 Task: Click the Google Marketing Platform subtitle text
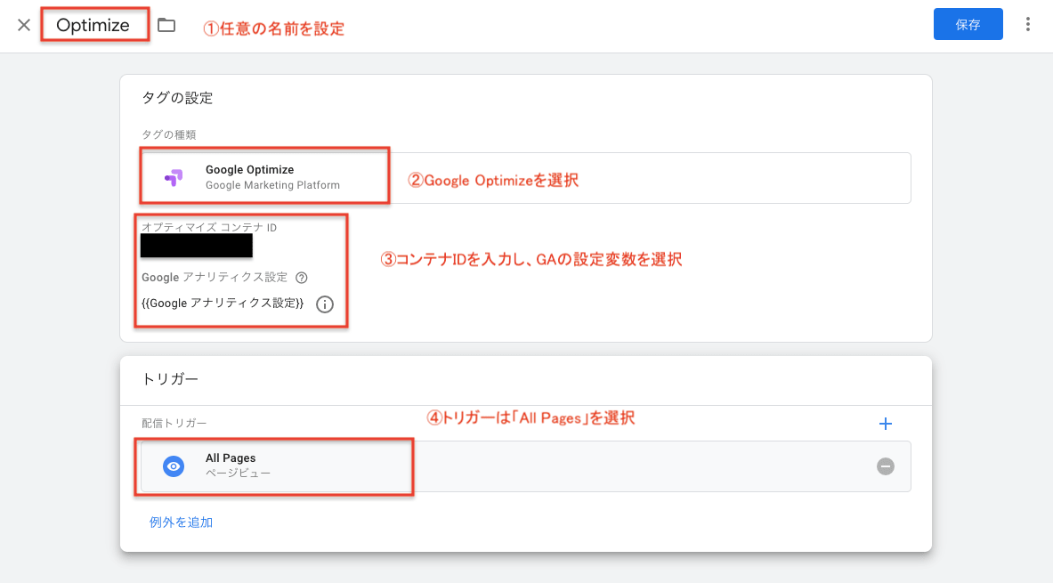[272, 185]
